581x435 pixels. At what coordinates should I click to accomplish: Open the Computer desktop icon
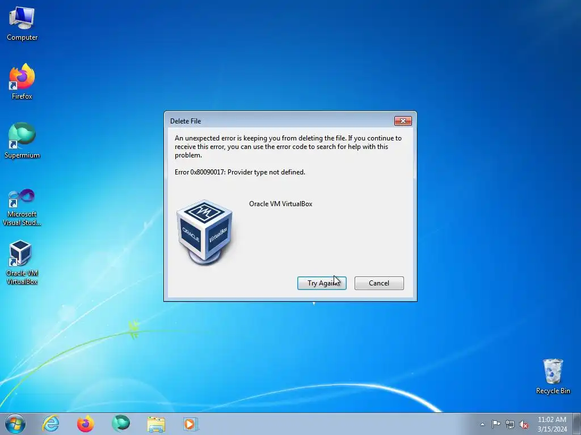click(x=22, y=24)
